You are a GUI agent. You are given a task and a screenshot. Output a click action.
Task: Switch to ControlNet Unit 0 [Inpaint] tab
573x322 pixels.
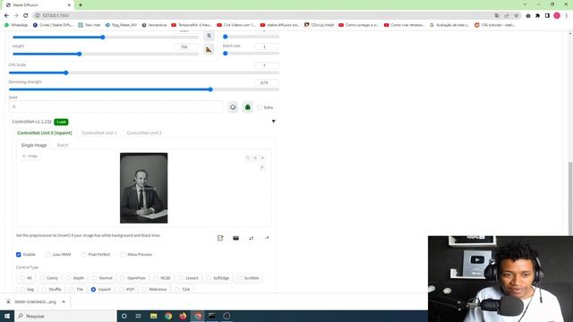(45, 133)
